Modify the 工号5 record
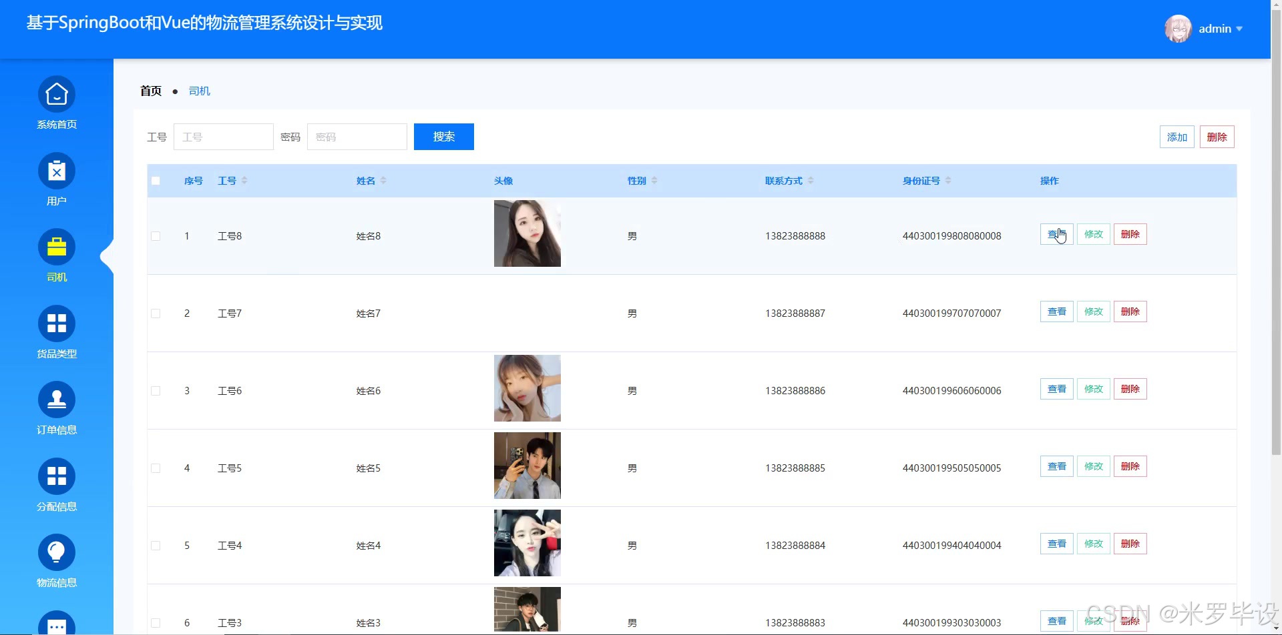1282x635 pixels. [1094, 466]
